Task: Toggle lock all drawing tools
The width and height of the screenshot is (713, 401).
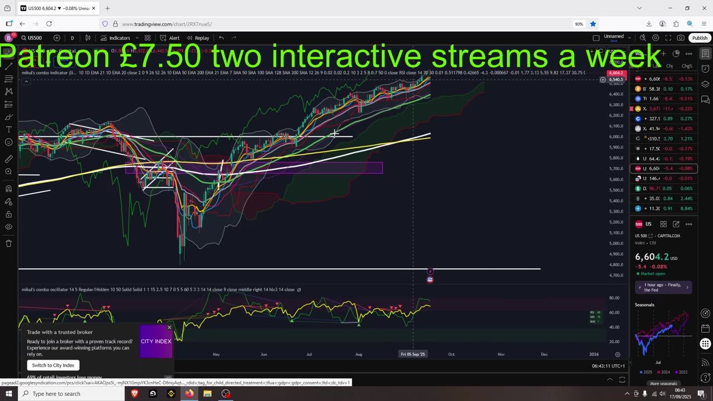Action: (8, 214)
